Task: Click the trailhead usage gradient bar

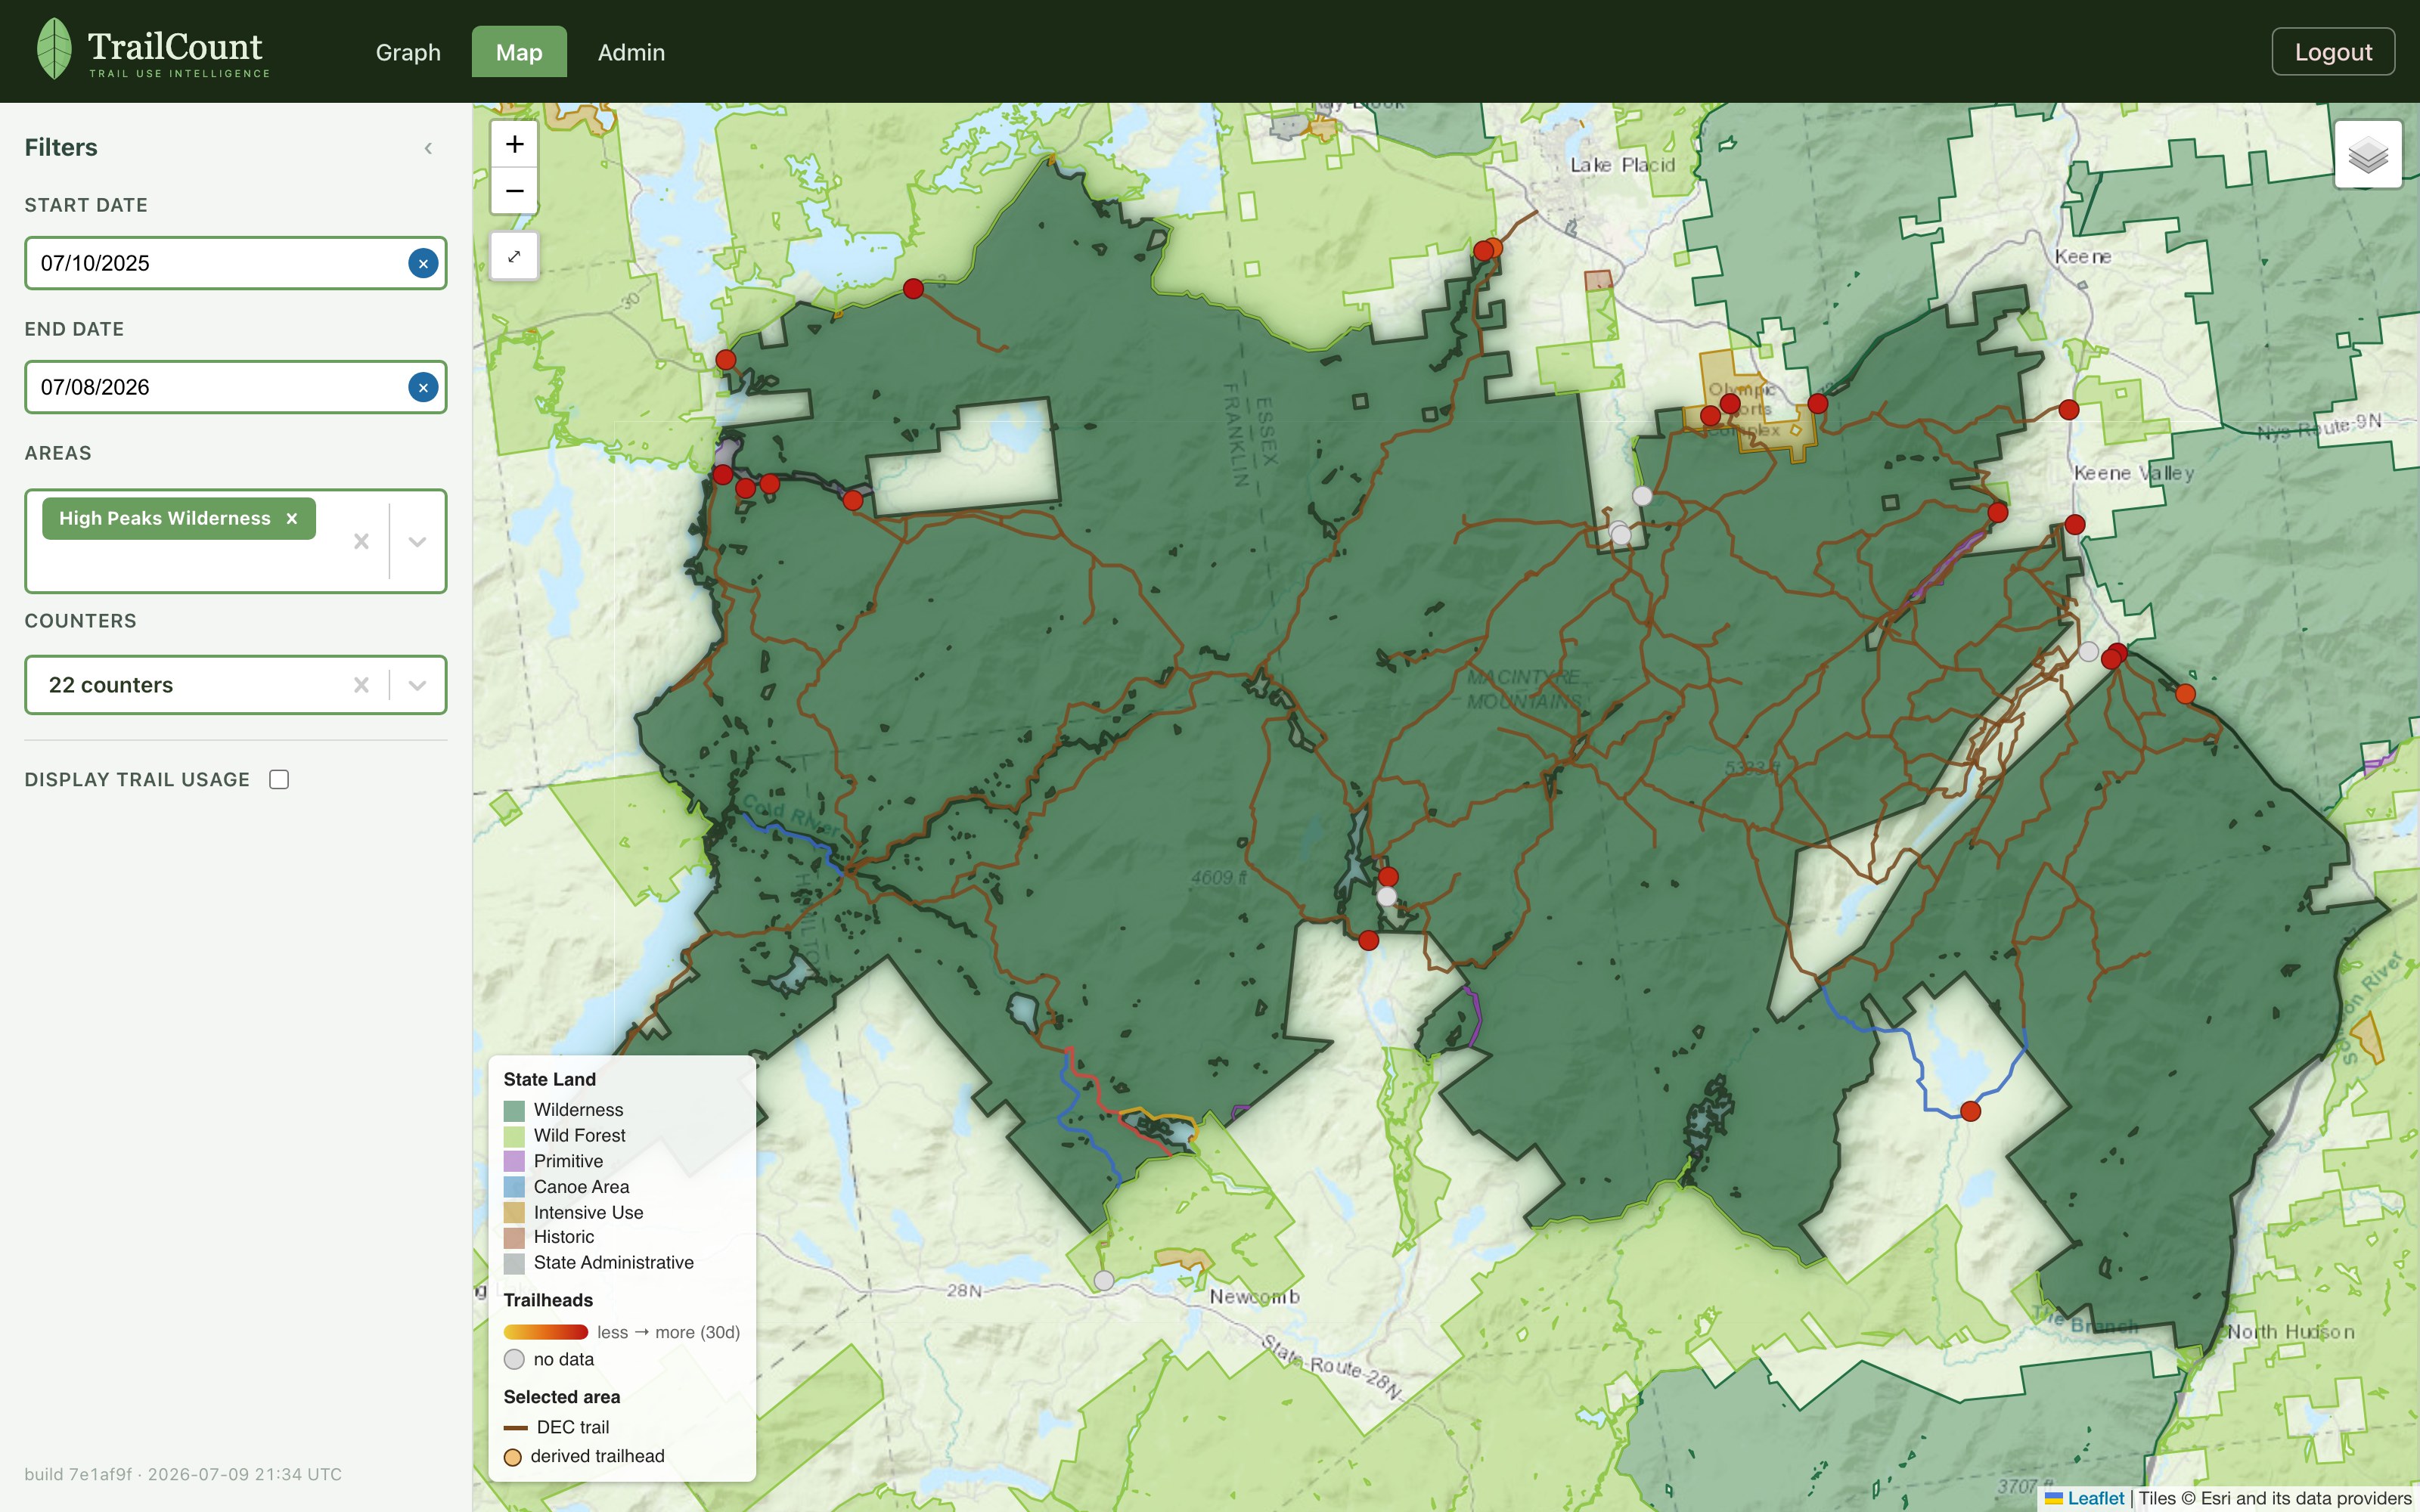Action: pos(546,1332)
